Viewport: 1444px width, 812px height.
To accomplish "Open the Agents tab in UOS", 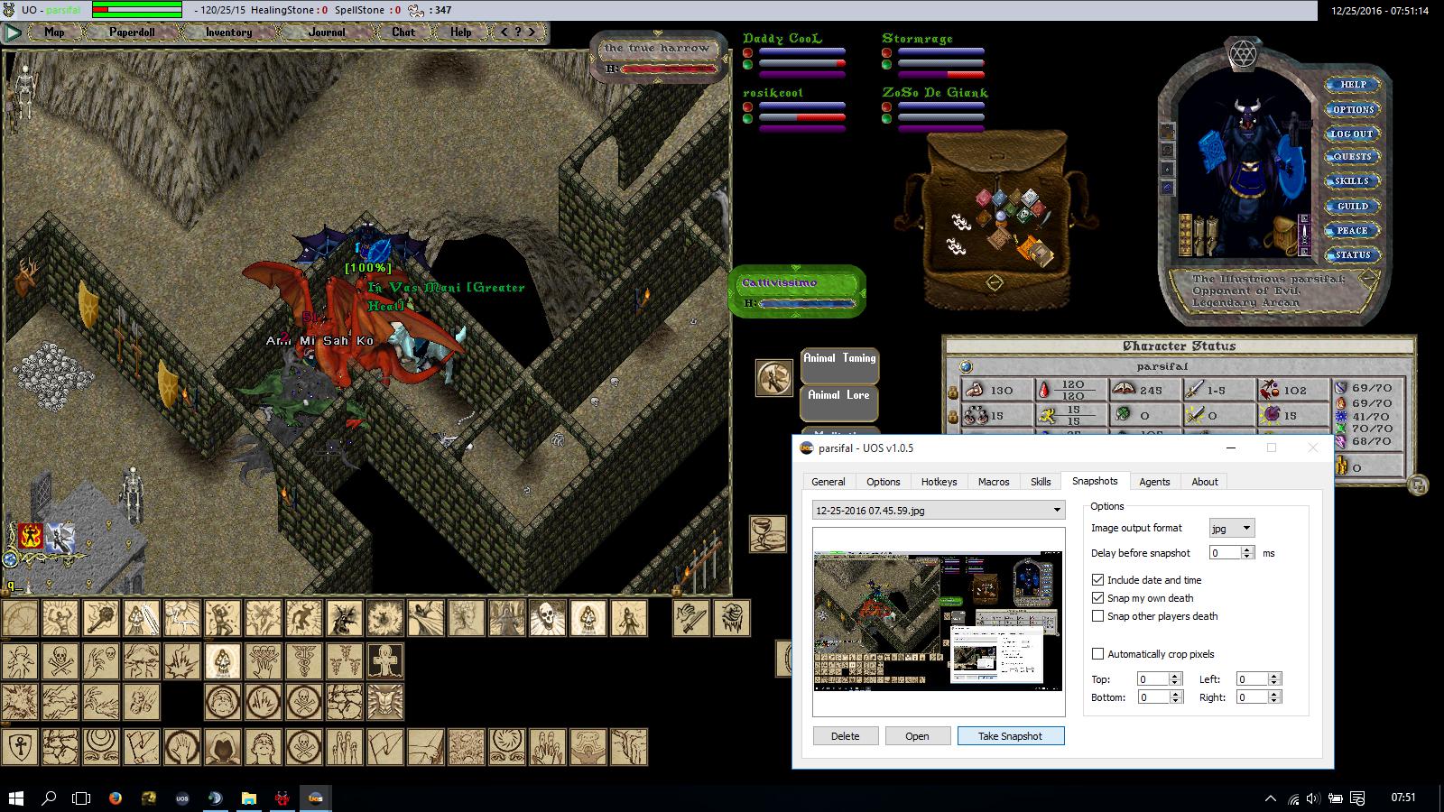I will point(1154,482).
